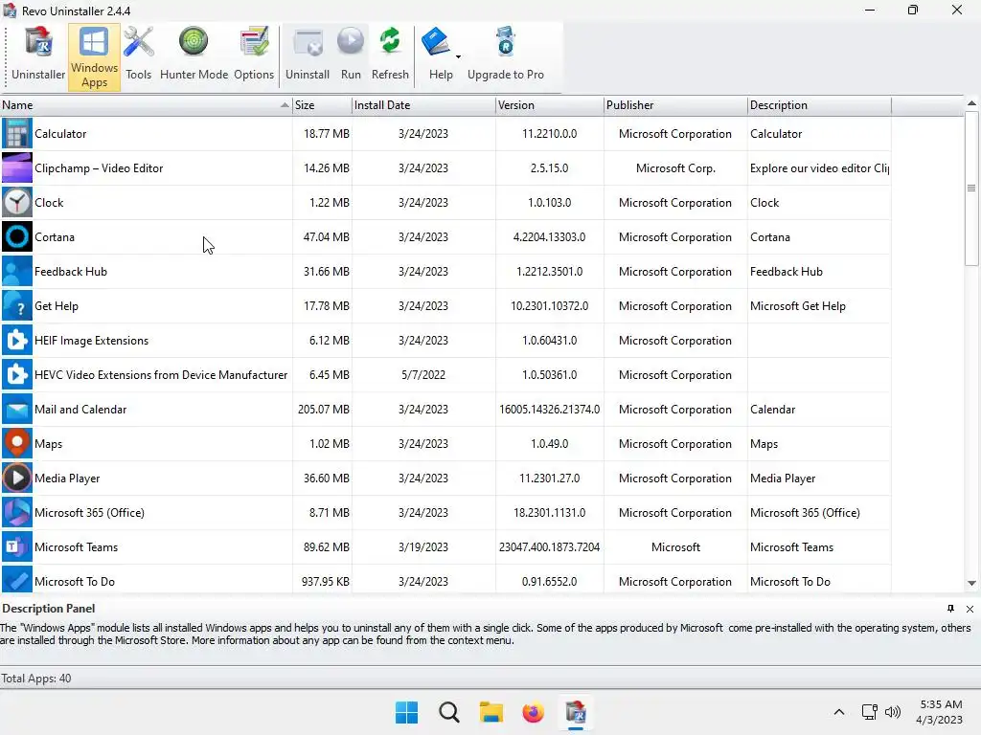Open Windows taskbar search
The width and height of the screenshot is (981, 735).
[x=448, y=712]
